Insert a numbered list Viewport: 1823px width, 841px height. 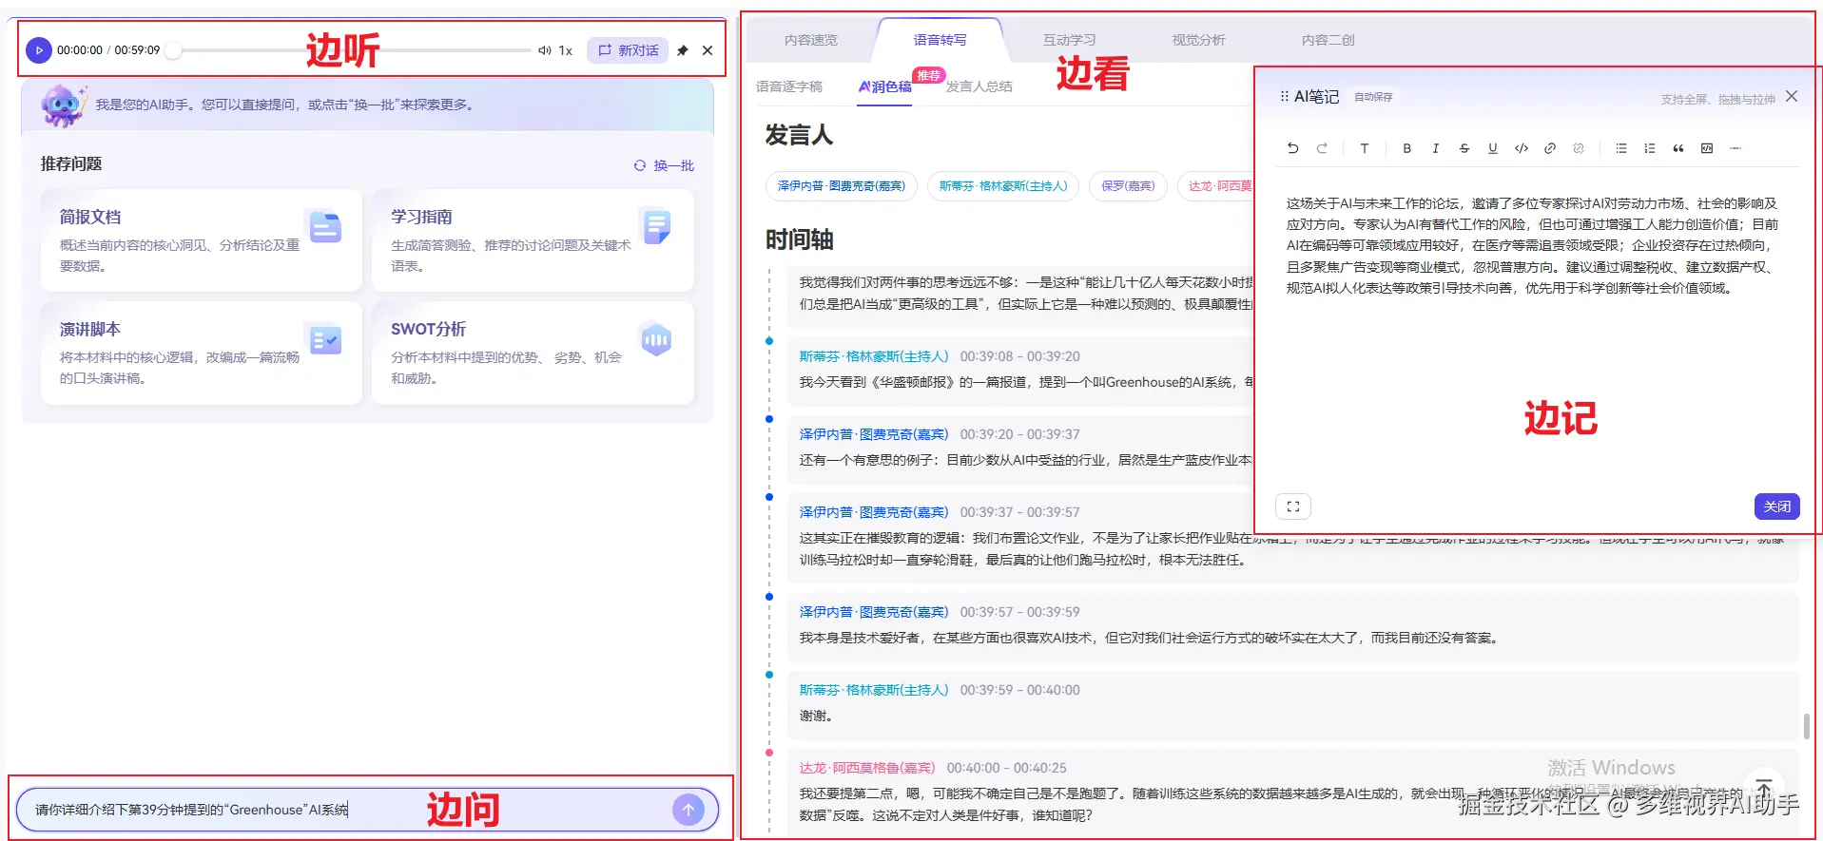(1649, 148)
